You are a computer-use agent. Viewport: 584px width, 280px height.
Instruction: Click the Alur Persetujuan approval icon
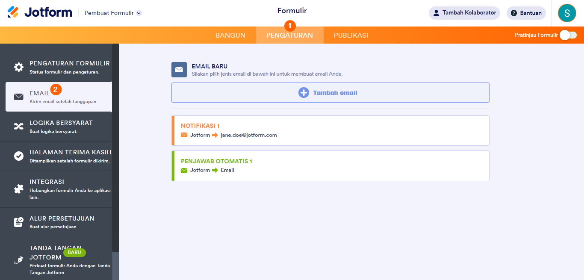(19, 222)
